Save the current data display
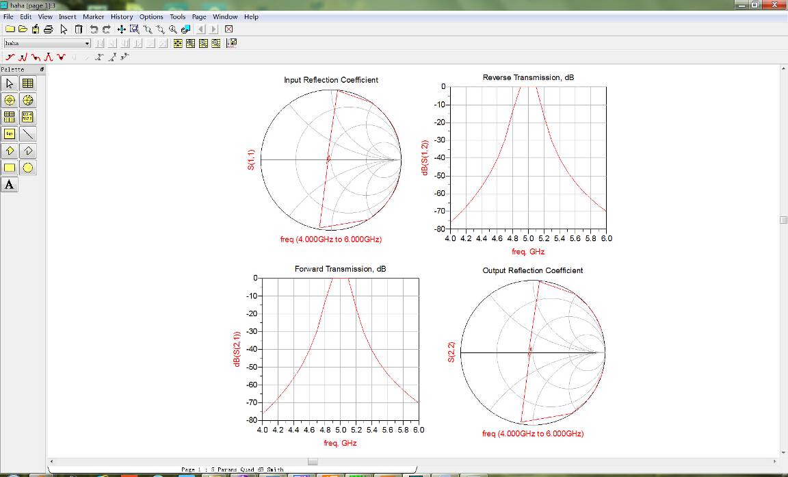Image resolution: width=788 pixels, height=477 pixels. pos(36,29)
